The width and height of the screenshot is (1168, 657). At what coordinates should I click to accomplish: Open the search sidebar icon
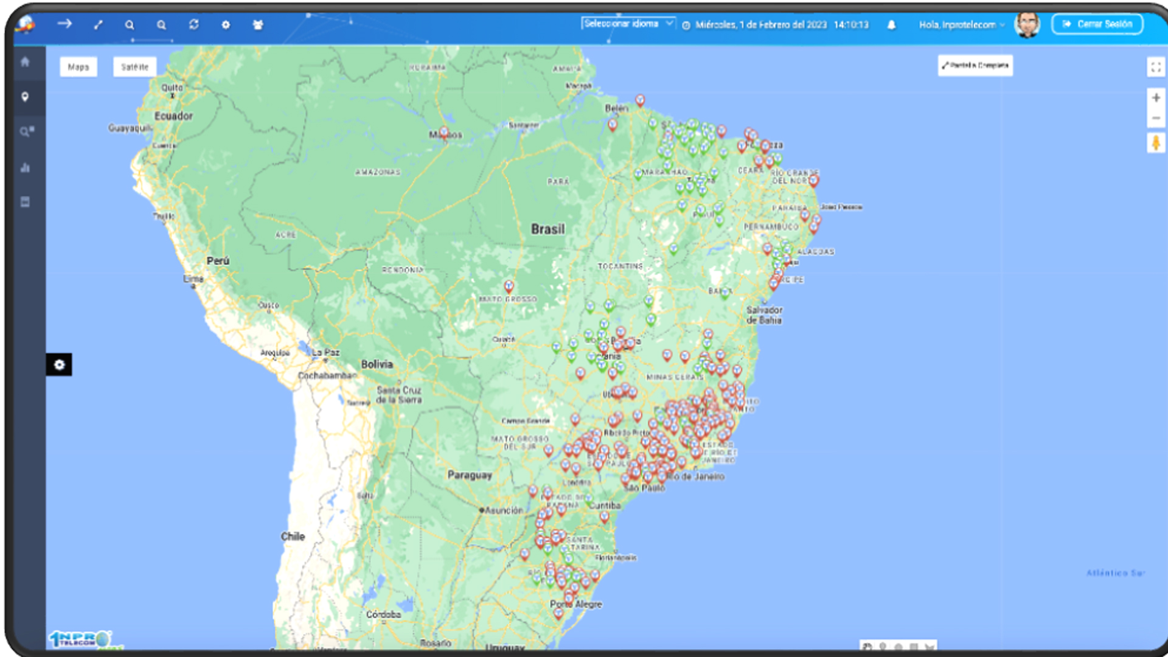[x=26, y=131]
